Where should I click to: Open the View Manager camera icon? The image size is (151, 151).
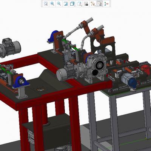pos(86,4)
